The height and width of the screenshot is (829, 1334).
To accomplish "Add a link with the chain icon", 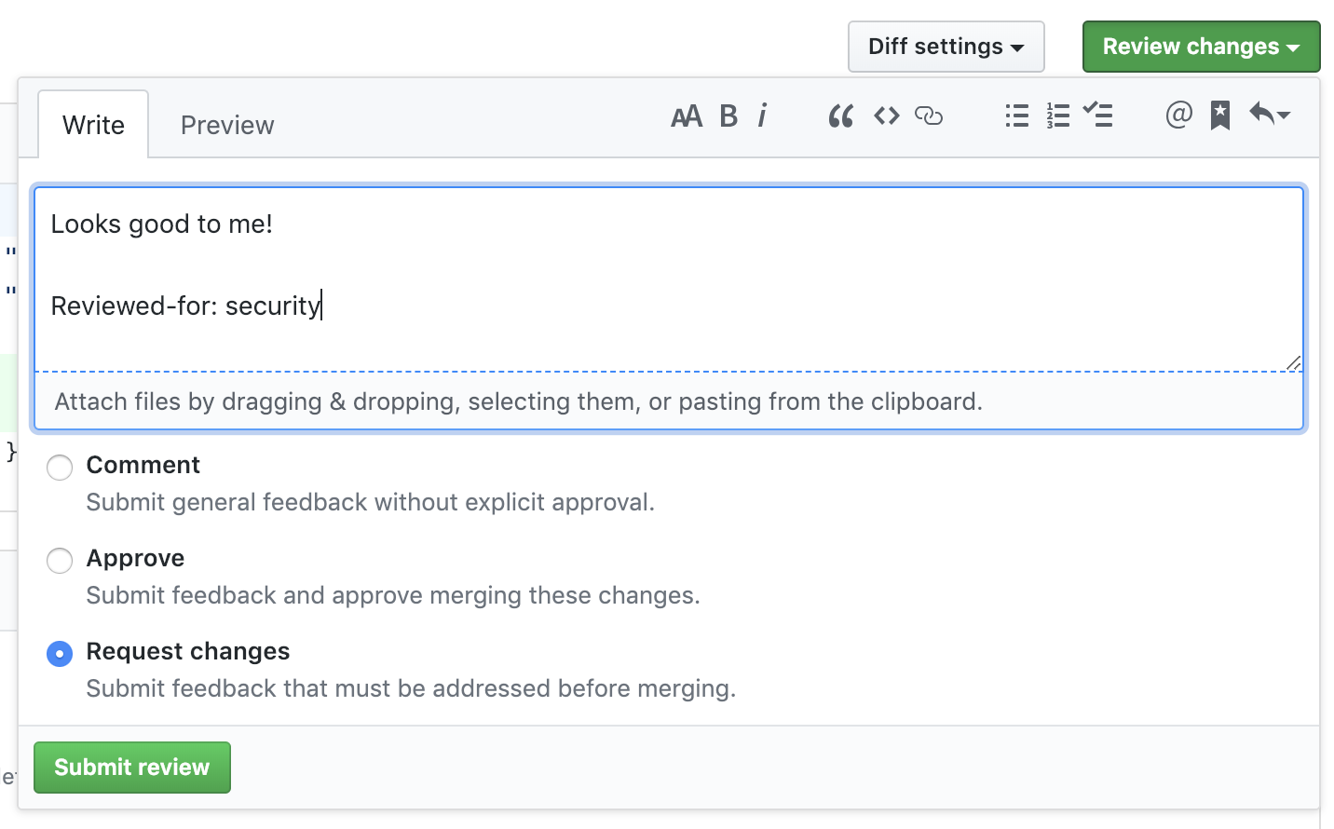I will click(x=929, y=116).
